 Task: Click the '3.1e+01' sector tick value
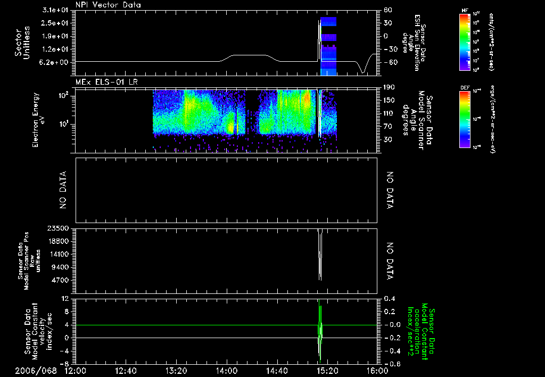[55, 10]
